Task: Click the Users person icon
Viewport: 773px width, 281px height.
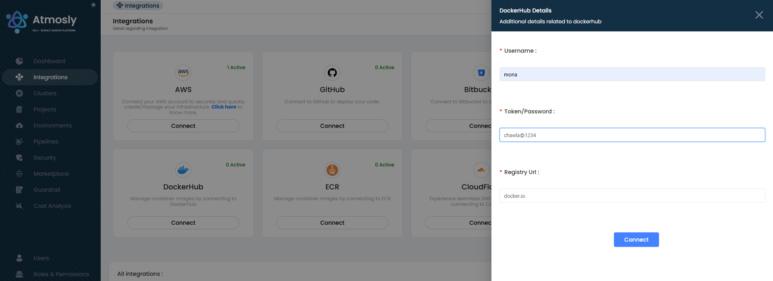Action: pos(19,258)
